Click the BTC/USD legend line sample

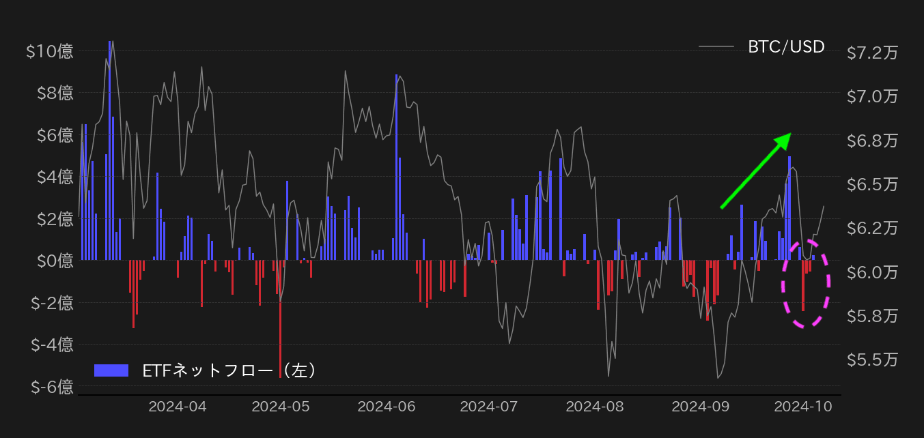[x=716, y=47]
